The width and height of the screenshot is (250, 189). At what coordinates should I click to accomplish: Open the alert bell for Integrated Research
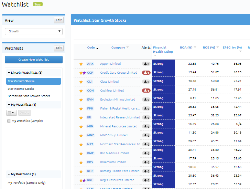click(x=146, y=117)
